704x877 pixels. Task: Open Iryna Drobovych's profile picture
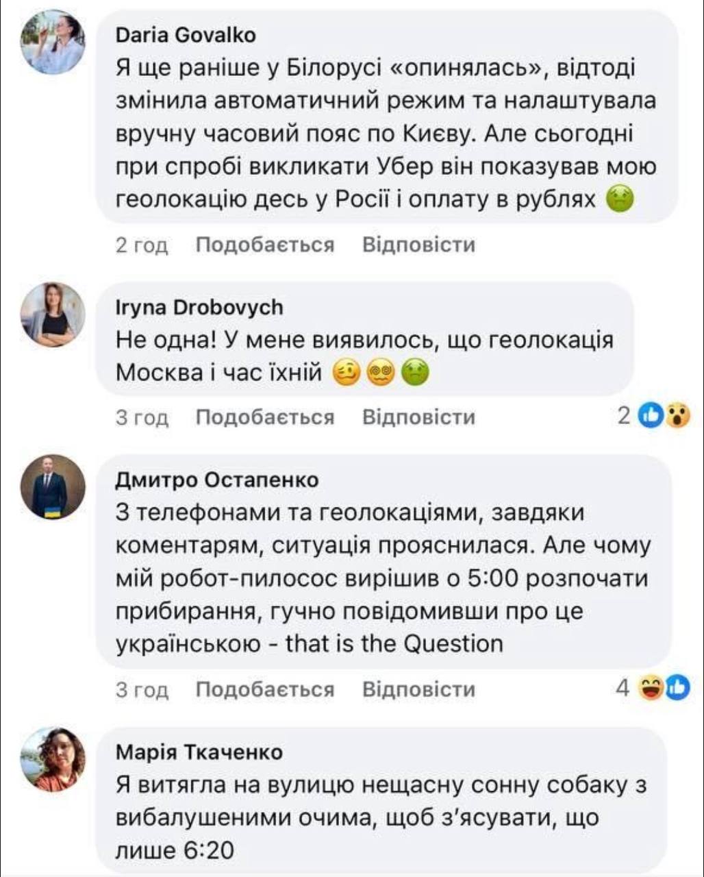tap(53, 314)
